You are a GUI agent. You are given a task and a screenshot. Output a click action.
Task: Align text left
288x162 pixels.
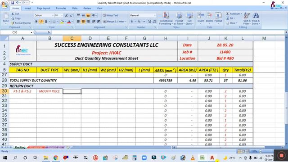tap(78, 22)
